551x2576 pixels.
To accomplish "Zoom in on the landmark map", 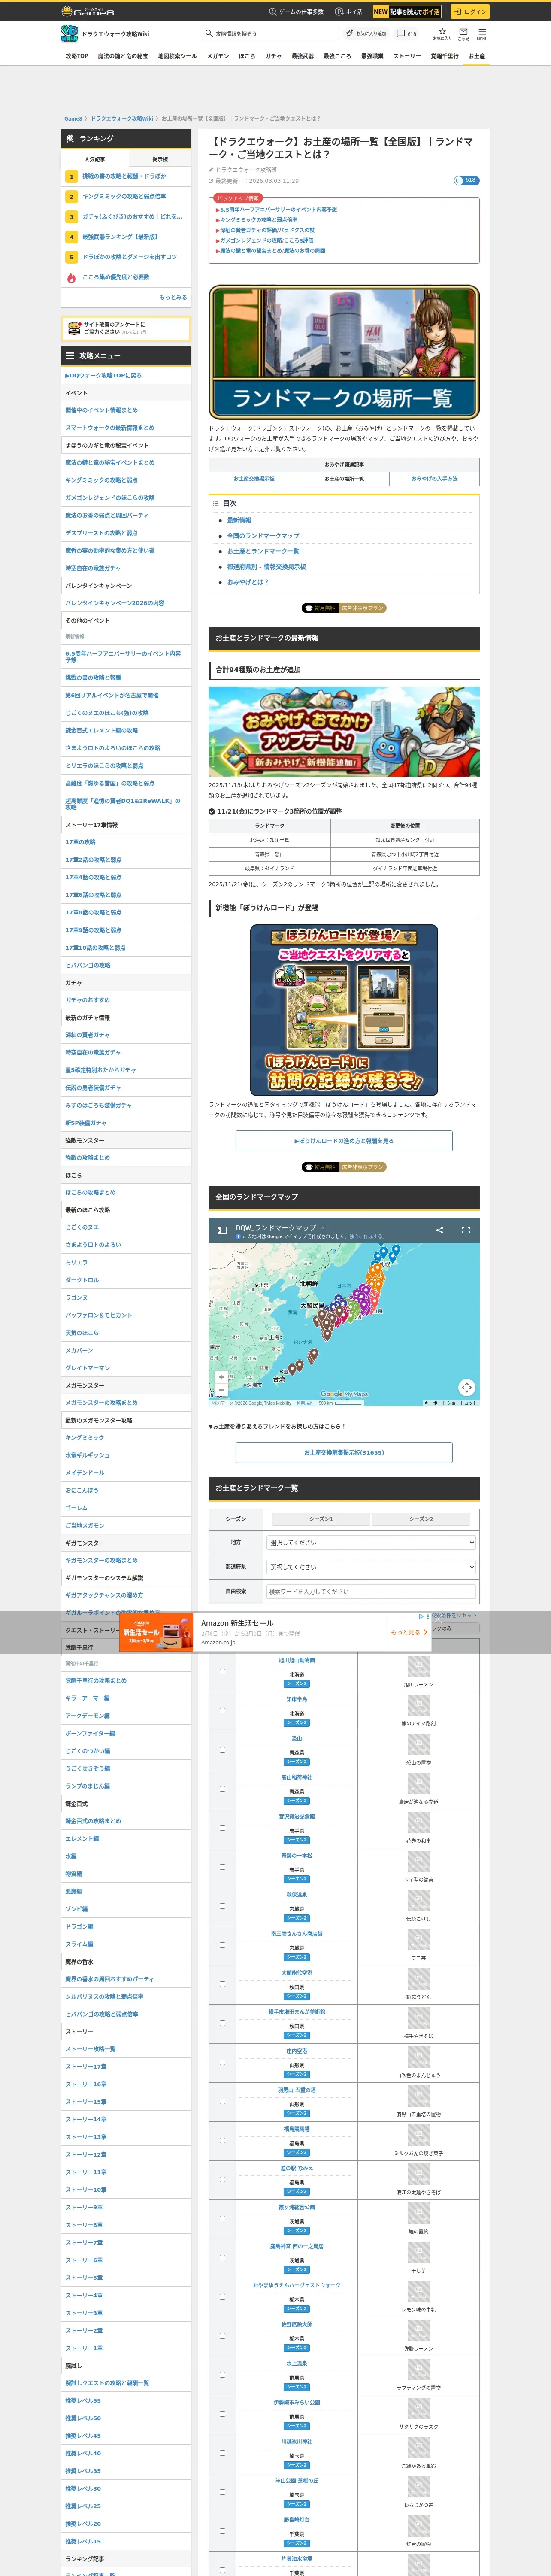I will coord(222,1377).
